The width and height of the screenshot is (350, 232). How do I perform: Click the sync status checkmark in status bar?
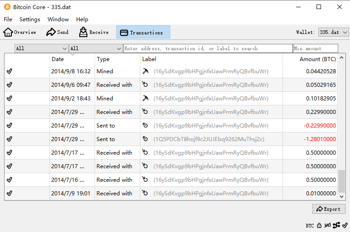click(345, 225)
